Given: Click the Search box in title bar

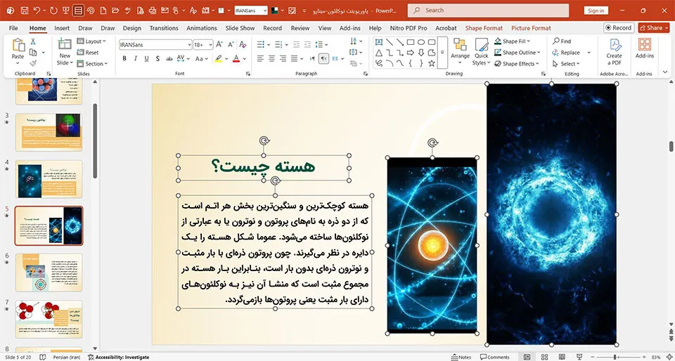Looking at the screenshot, I should click(488, 11).
